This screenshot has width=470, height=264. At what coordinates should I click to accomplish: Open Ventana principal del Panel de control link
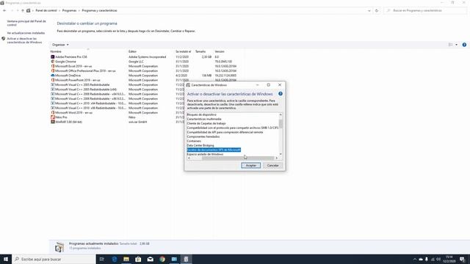pos(26,23)
